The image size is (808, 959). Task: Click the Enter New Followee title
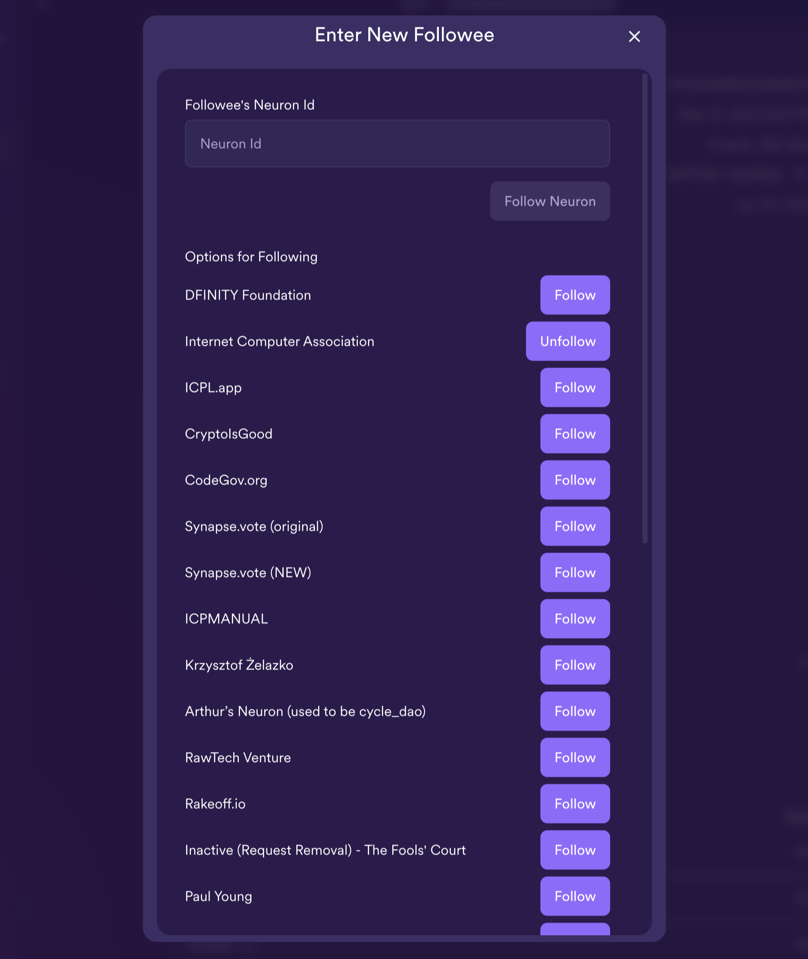click(404, 34)
